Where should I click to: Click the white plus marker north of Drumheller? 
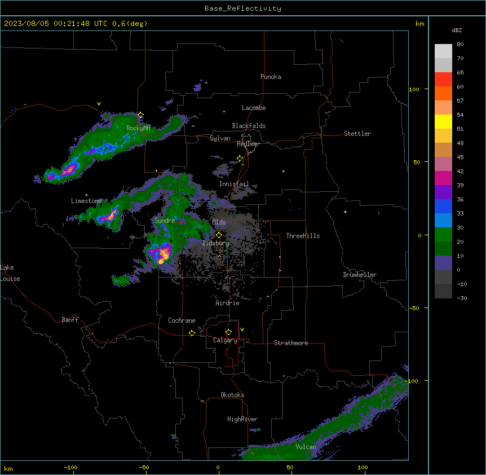pyautogui.click(x=345, y=212)
